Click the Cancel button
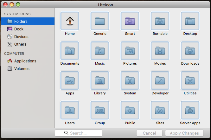Screen dimensions: 211x140 click(149, 133)
